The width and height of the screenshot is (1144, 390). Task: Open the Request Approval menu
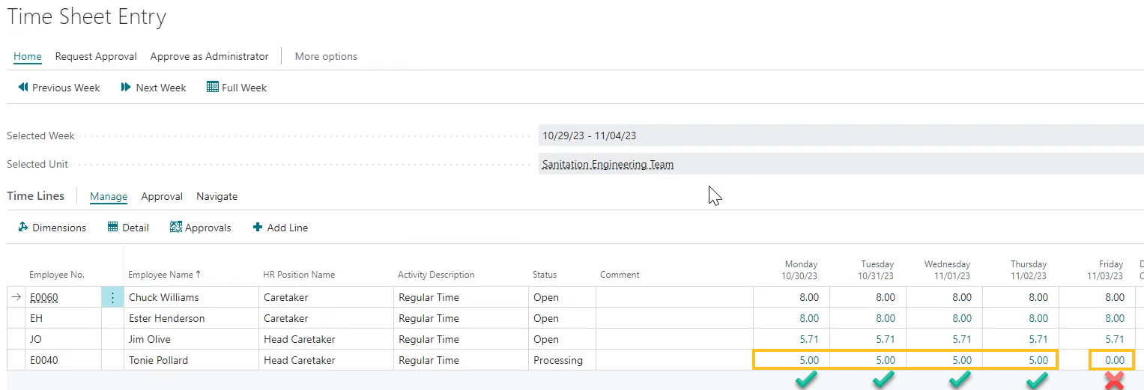click(x=96, y=56)
